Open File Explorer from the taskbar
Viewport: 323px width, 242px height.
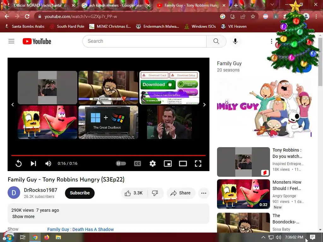point(58,237)
